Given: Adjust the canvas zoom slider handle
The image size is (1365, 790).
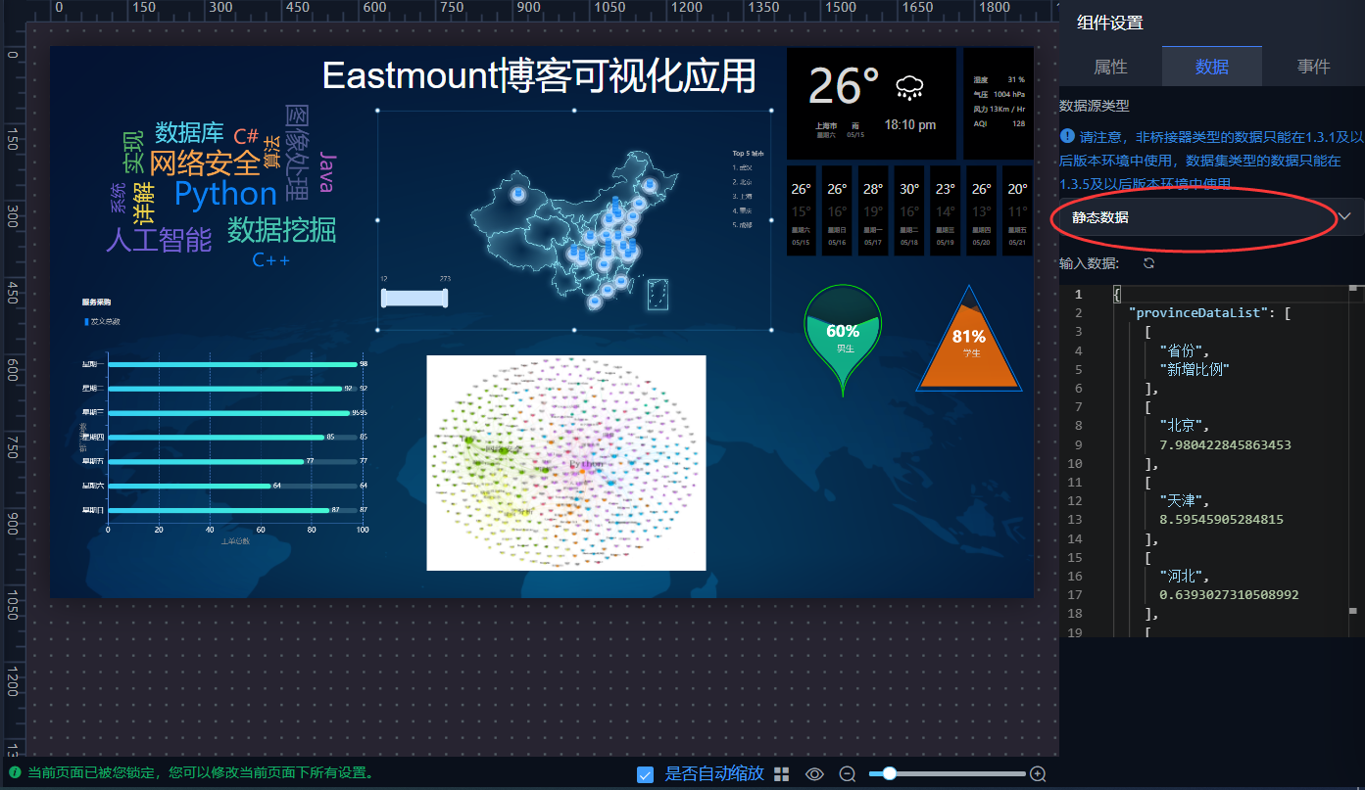Looking at the screenshot, I should [889, 773].
